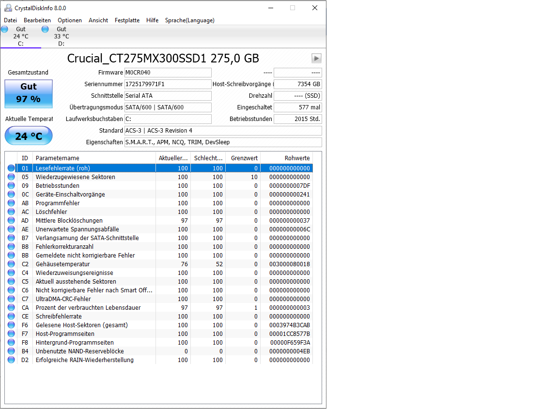Click status icon of Unbenutzte NAND-Reserveblöcke row
Screen dimensions: 558x409
11,351
